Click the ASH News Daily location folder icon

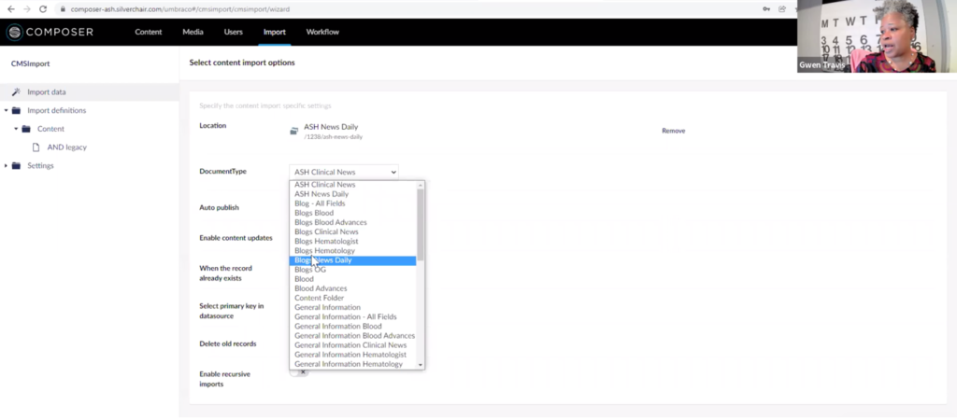[x=293, y=131]
